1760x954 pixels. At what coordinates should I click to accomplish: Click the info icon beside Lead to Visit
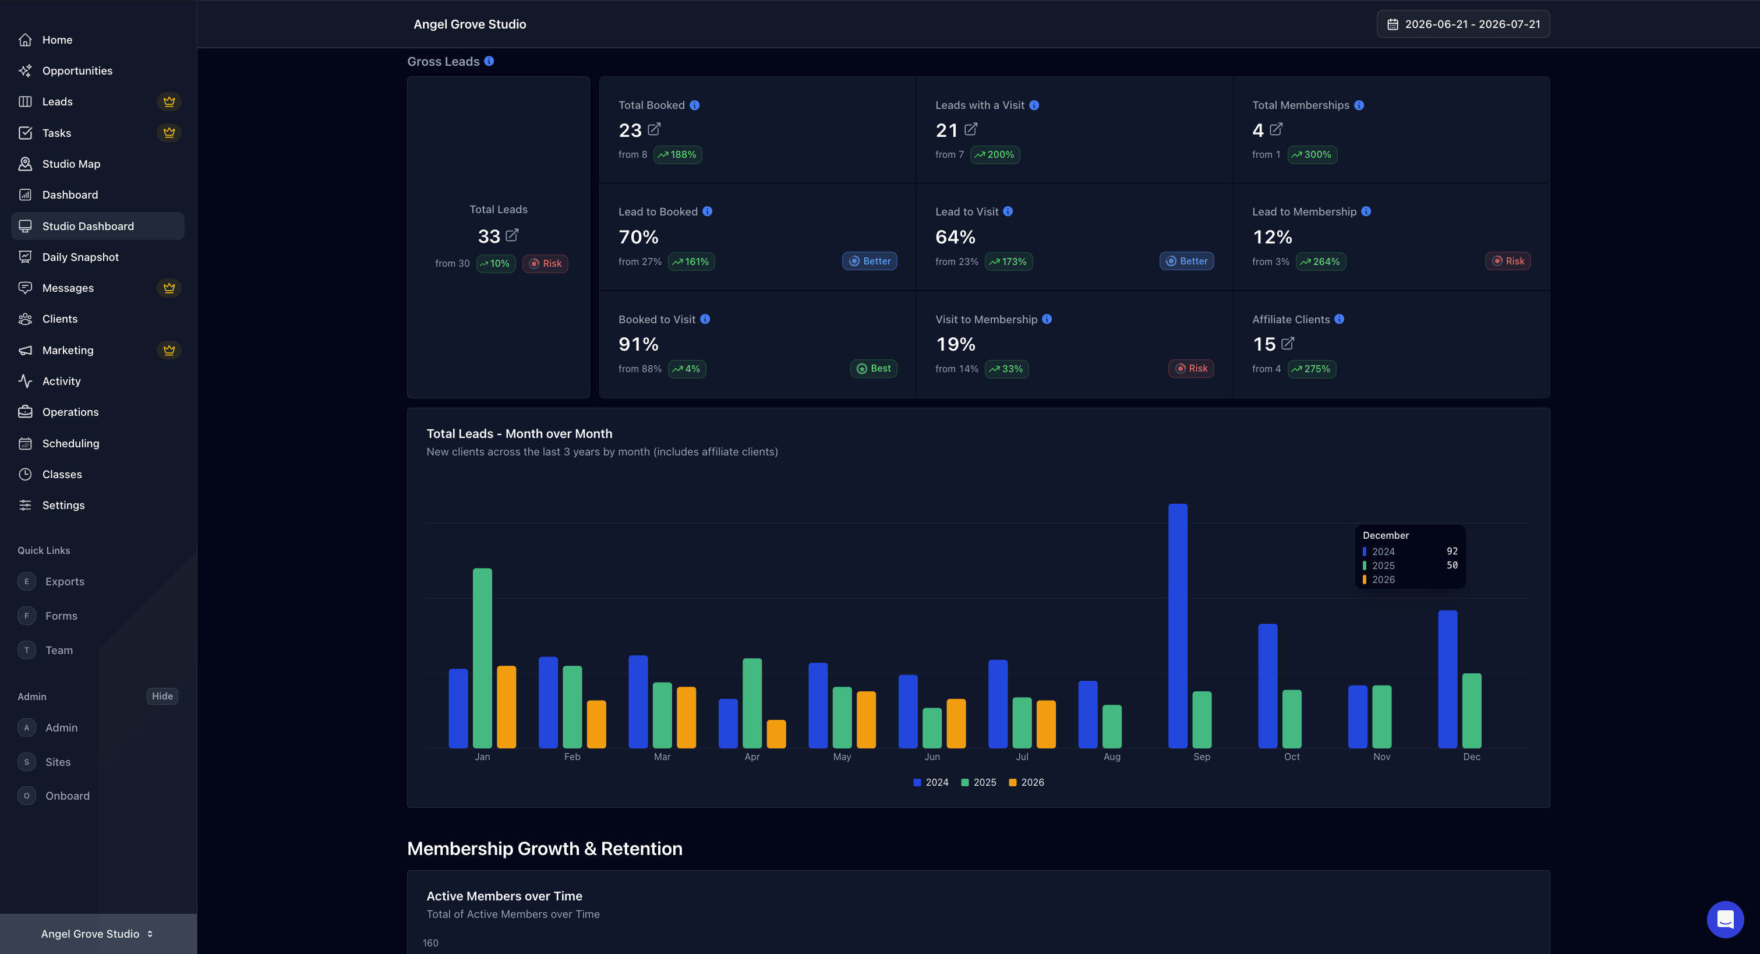click(x=1008, y=211)
